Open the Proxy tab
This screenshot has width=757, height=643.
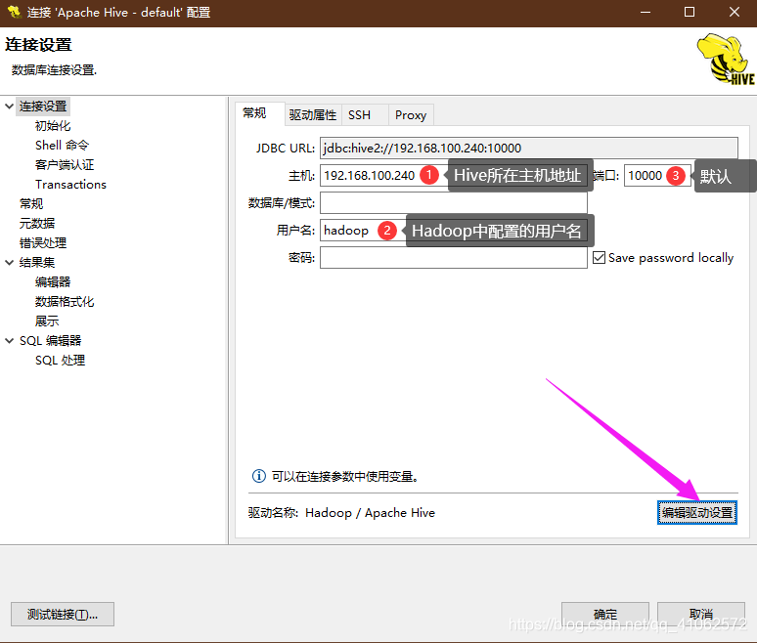(x=411, y=114)
